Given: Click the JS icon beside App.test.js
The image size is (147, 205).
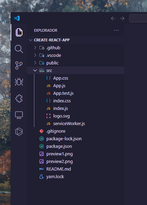Looking at the screenshot, I should 48,93.
